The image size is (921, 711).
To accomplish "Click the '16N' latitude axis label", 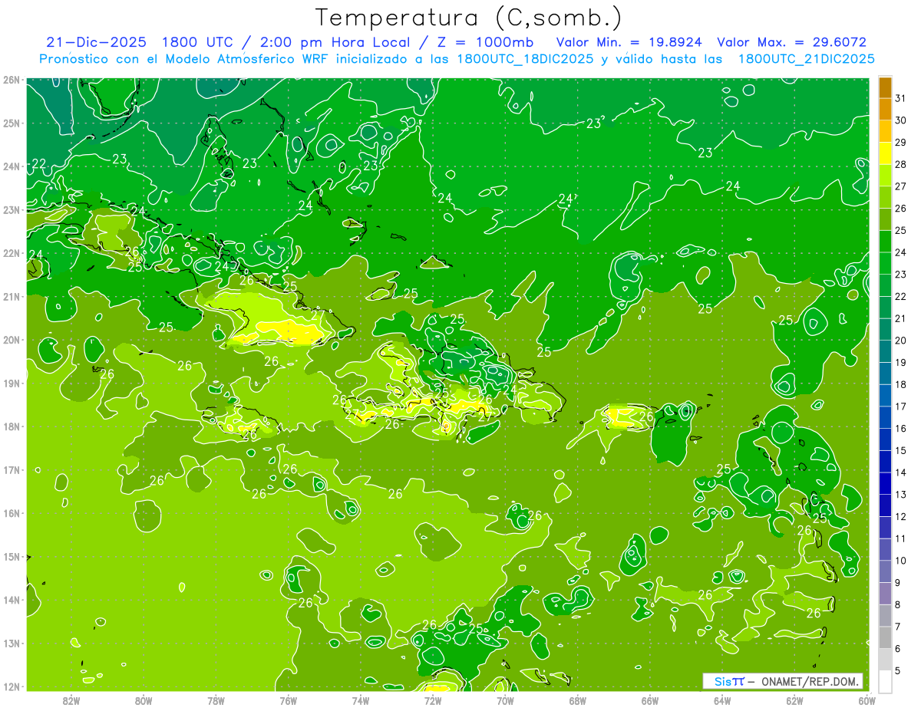I will [x=12, y=512].
